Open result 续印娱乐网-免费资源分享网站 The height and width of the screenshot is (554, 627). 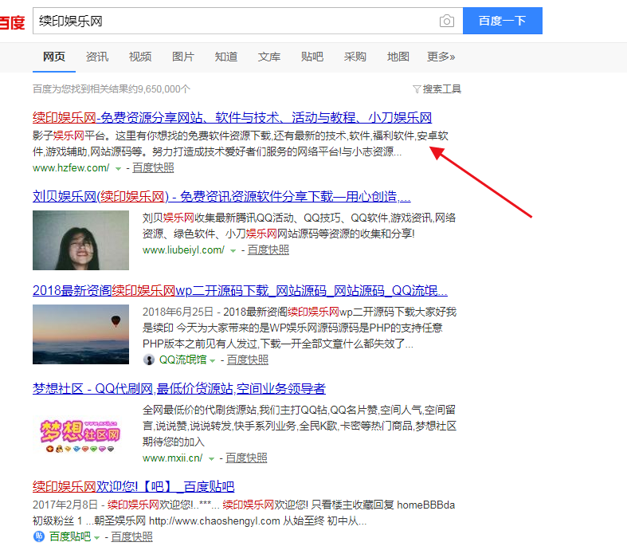(x=233, y=118)
